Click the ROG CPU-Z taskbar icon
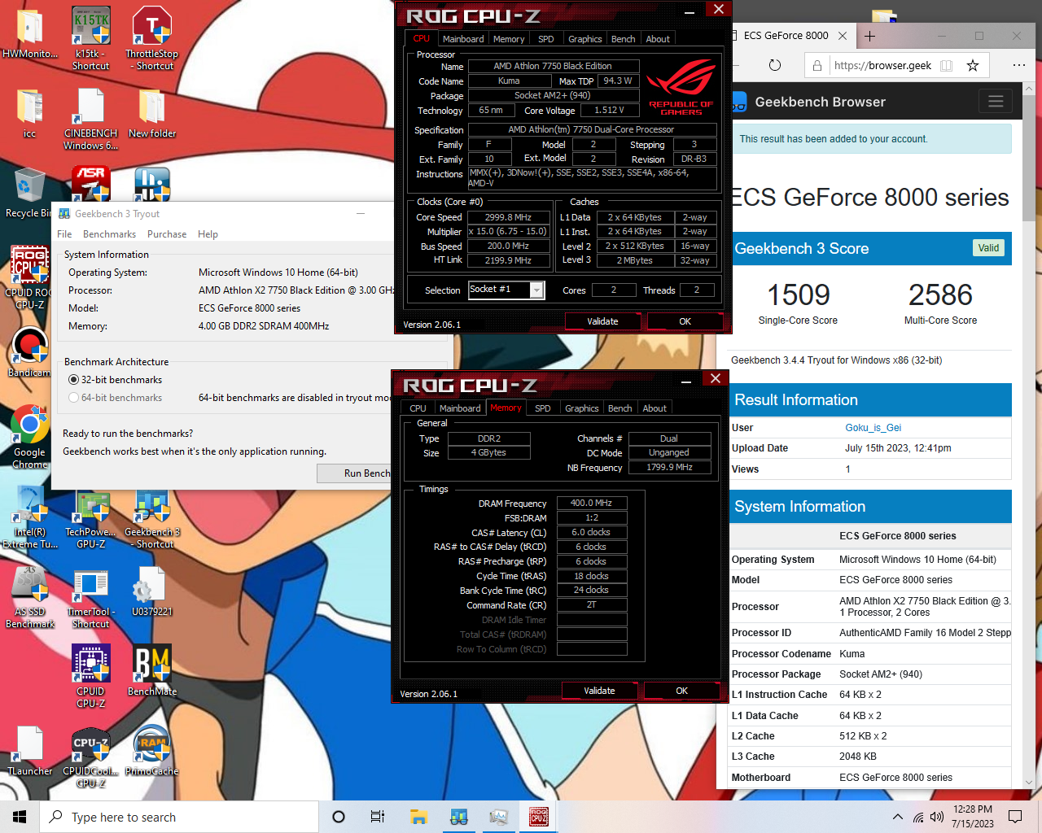 [538, 817]
